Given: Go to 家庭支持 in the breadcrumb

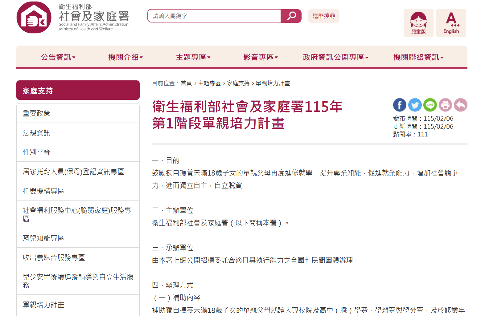Looking at the screenshot, I should [x=238, y=83].
